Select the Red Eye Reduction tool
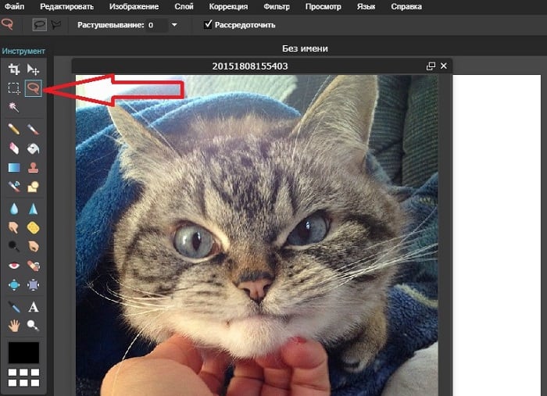This screenshot has width=547, height=396. pyautogui.click(x=13, y=266)
